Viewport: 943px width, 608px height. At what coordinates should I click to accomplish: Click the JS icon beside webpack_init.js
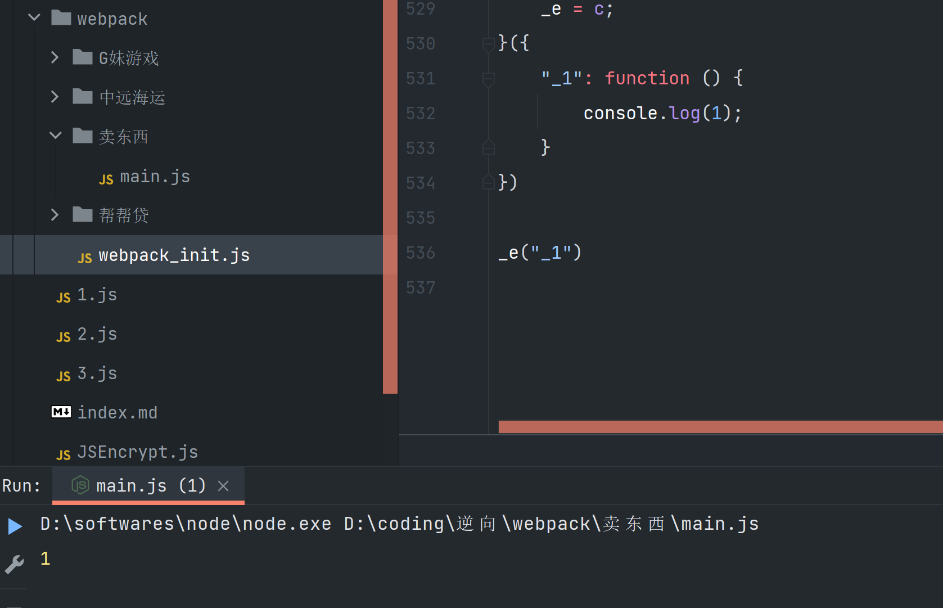[85, 258]
